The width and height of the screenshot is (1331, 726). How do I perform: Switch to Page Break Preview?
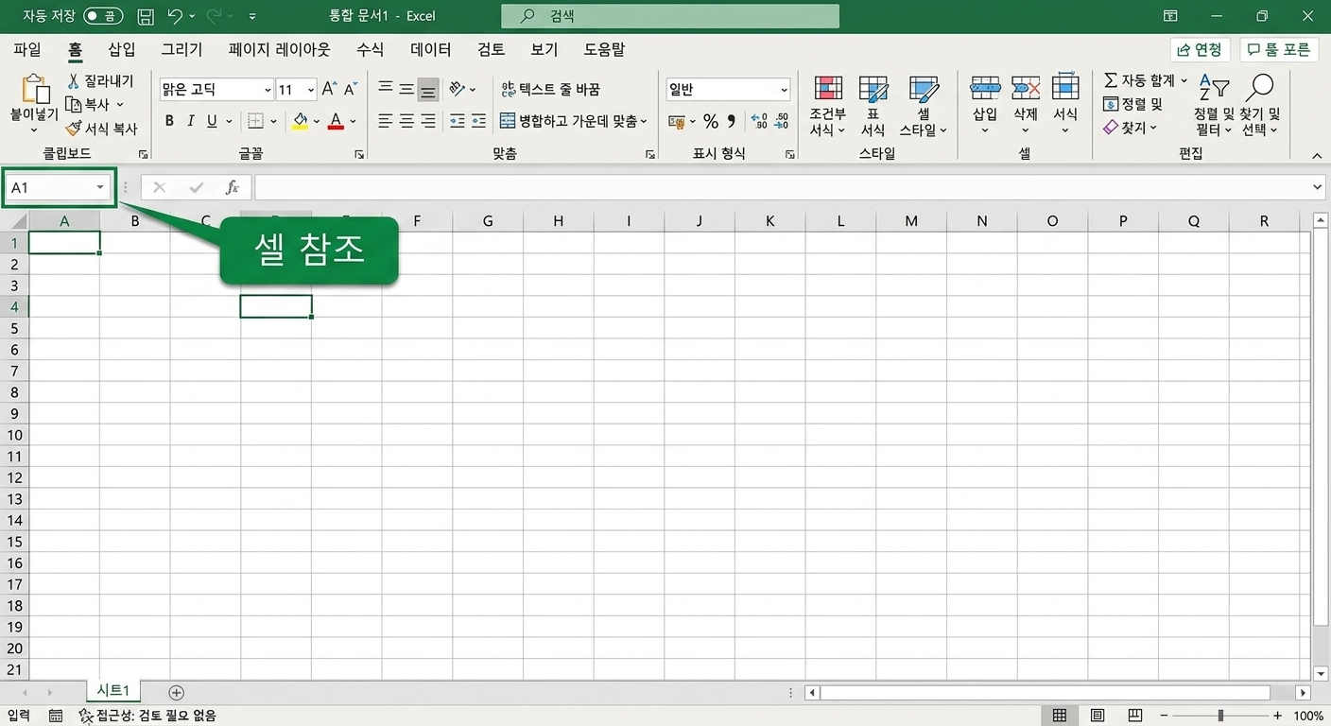[1135, 716]
